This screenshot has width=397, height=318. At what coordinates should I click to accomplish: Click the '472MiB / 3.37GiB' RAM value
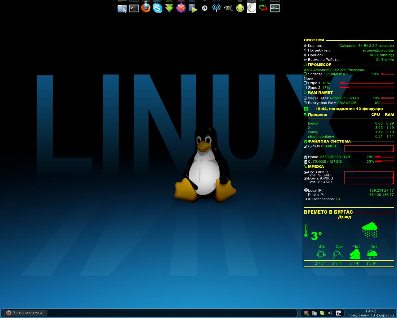coord(344,98)
